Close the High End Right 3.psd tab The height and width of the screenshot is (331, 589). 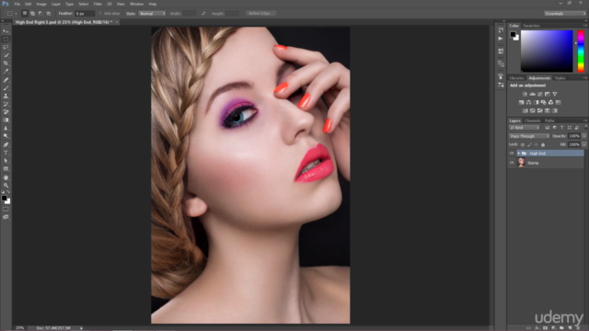[x=117, y=22]
